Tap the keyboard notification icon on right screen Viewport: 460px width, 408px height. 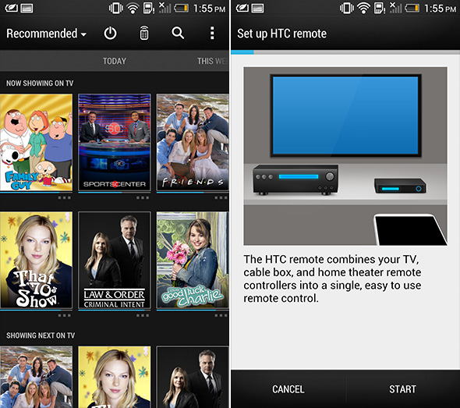point(257,9)
